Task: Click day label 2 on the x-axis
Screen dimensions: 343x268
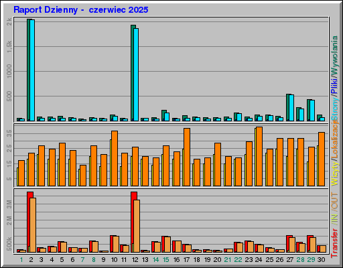Action: tap(31, 260)
